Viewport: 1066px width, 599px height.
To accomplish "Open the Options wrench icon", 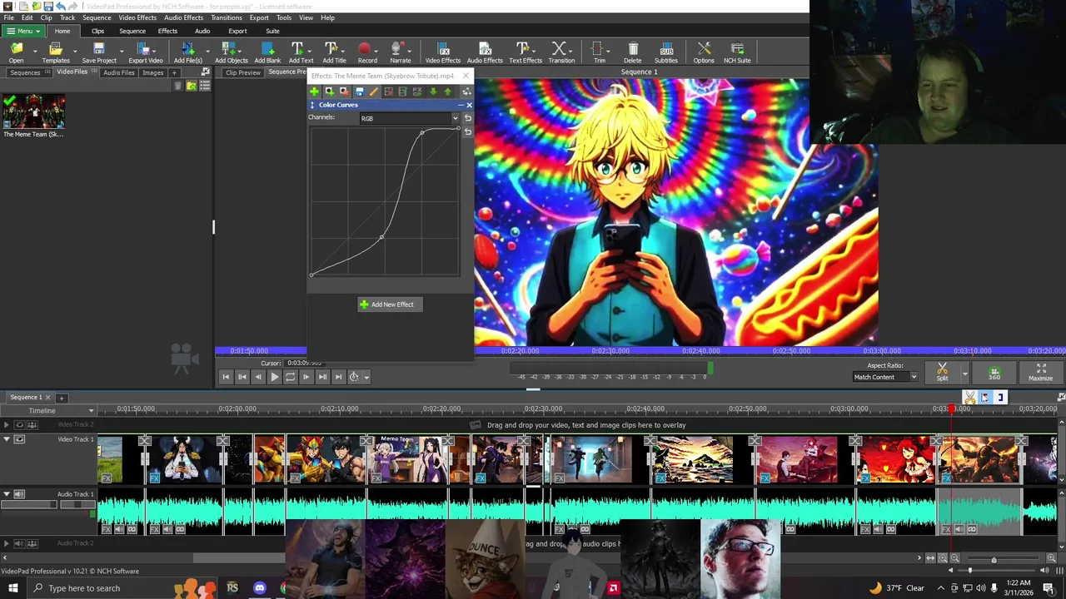I will point(704,52).
